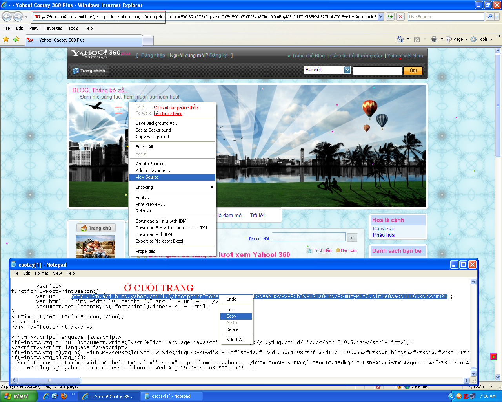Click the IE icon in the browser title bar
This screenshot has width=502, height=402.
[4, 5]
